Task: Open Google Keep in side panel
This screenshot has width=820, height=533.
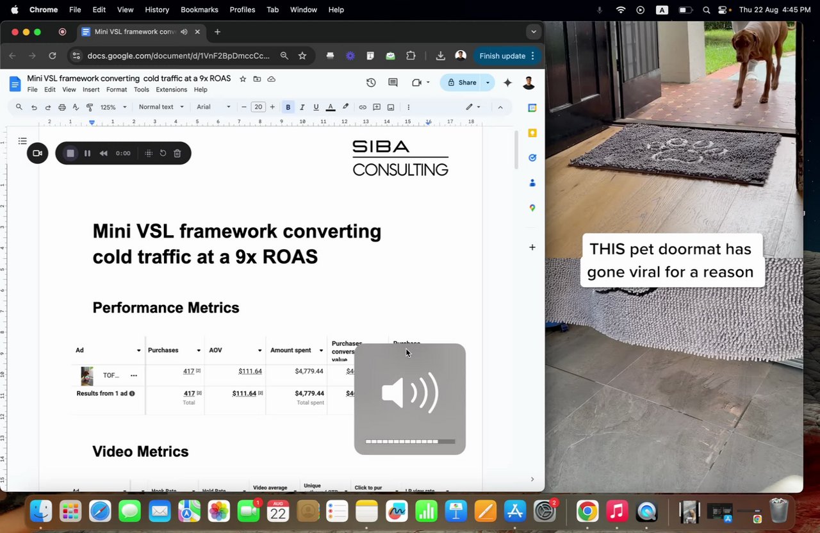Action: coord(532,133)
